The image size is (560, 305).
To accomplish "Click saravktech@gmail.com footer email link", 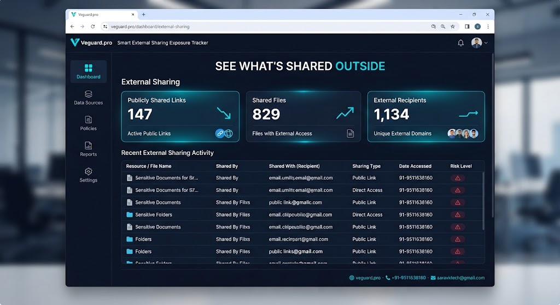I will point(458,278).
